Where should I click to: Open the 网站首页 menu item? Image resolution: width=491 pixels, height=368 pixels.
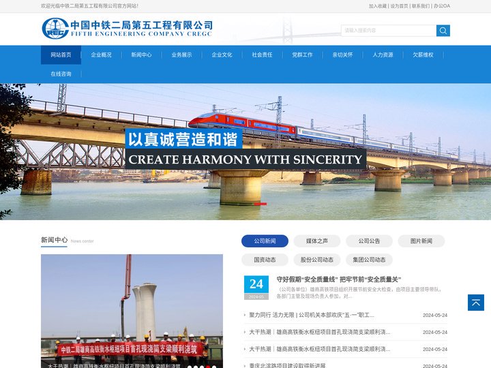(x=61, y=55)
